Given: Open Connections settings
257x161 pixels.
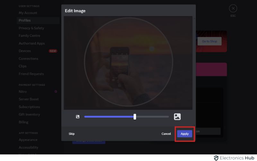Looking at the screenshot, I should tap(28, 59).
